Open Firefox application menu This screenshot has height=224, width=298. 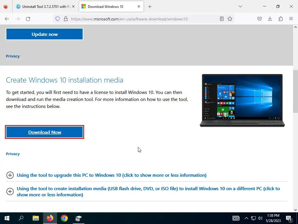click(291, 19)
